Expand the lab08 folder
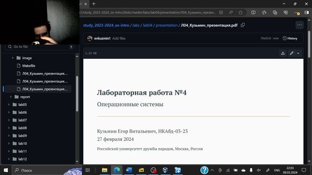This screenshot has width=312, height=175. (9, 128)
